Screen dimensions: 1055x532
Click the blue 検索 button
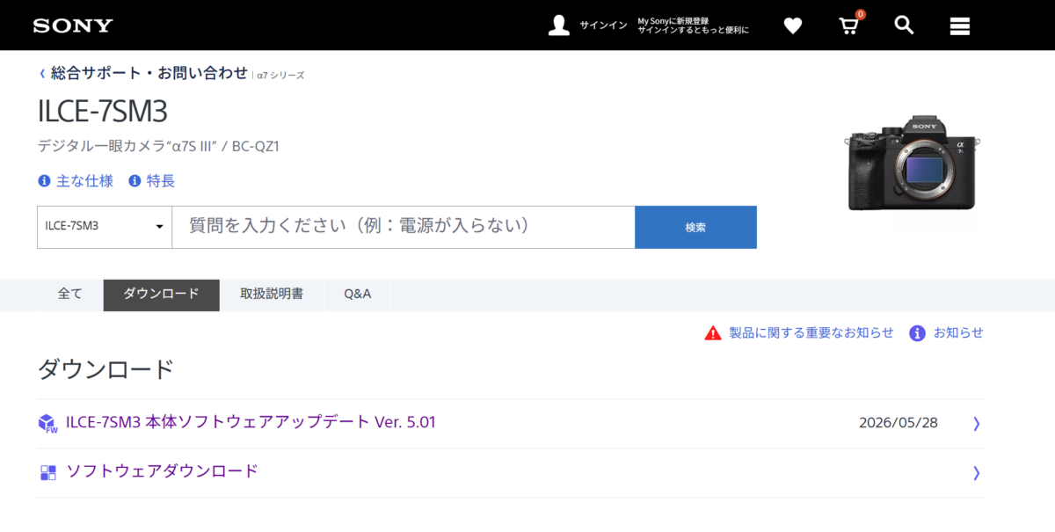coord(695,227)
